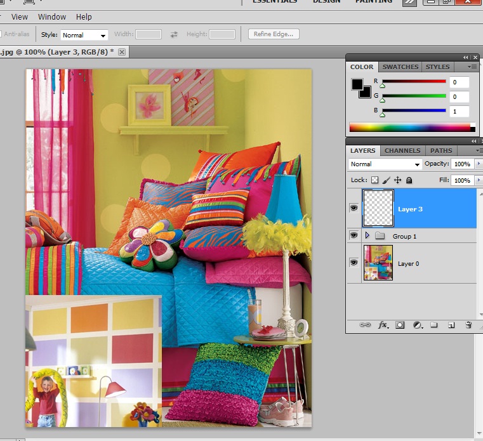483x441 pixels.
Task: Create new fill or adjustment layer
Action: [x=417, y=325]
